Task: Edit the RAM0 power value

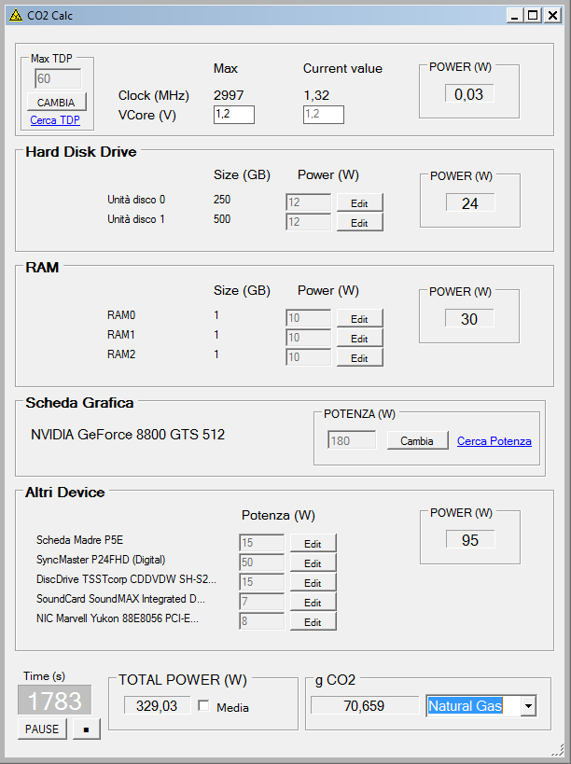Action: point(359,319)
